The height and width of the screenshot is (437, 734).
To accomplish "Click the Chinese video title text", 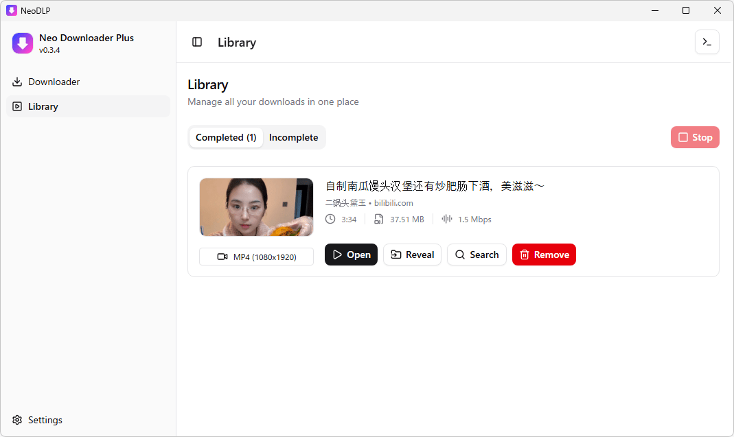I will coord(434,186).
